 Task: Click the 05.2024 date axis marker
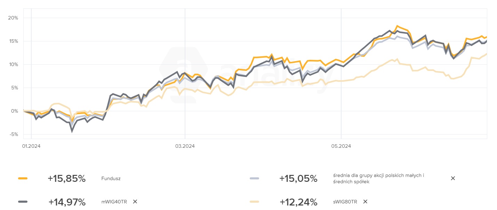tap(341, 146)
